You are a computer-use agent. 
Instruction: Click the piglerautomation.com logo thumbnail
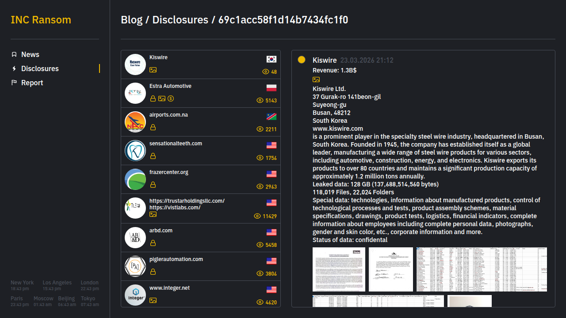tap(135, 266)
